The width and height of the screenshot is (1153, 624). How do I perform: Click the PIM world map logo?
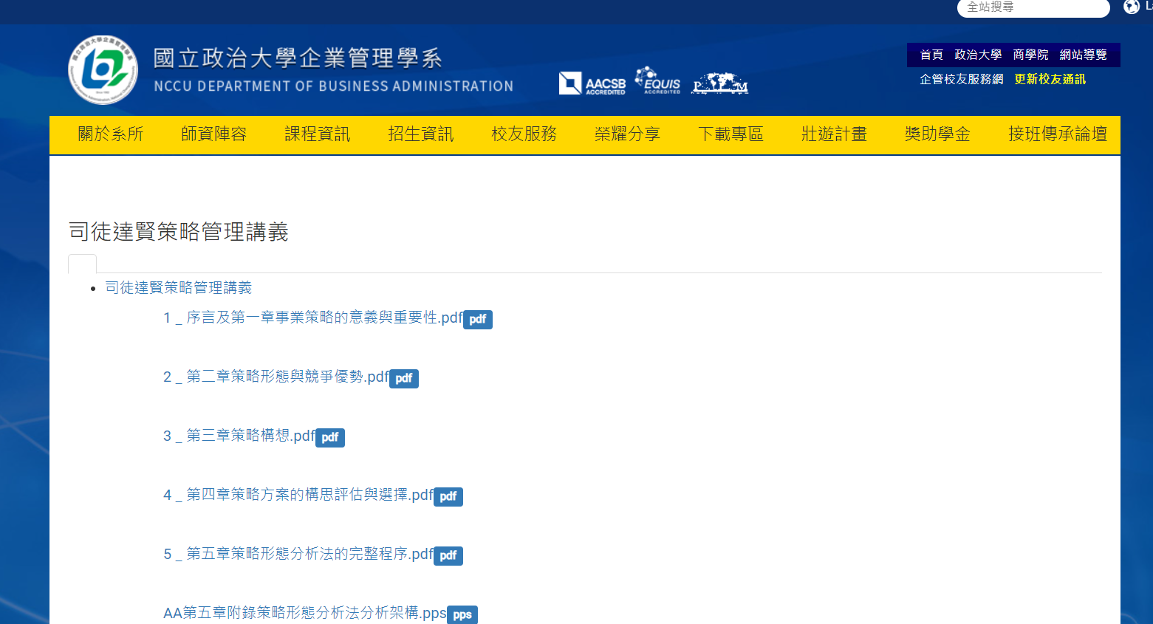(x=720, y=83)
